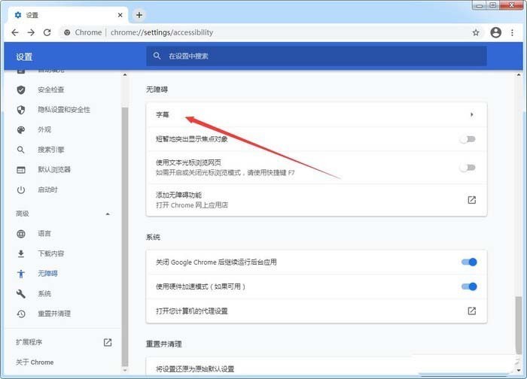This screenshot has height=379, width=527.
Task: Enable 使用文本光标浏览网页 toggle
Action: click(468, 167)
